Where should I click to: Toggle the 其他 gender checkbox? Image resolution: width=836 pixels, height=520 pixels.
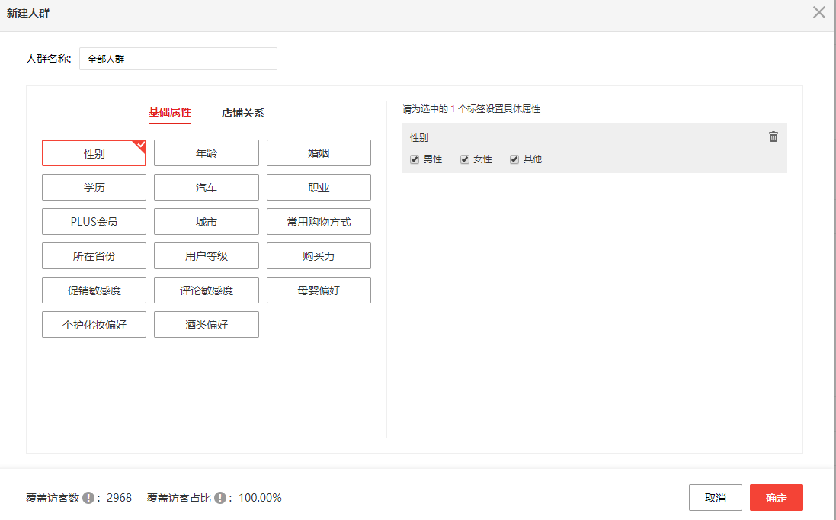click(x=514, y=159)
